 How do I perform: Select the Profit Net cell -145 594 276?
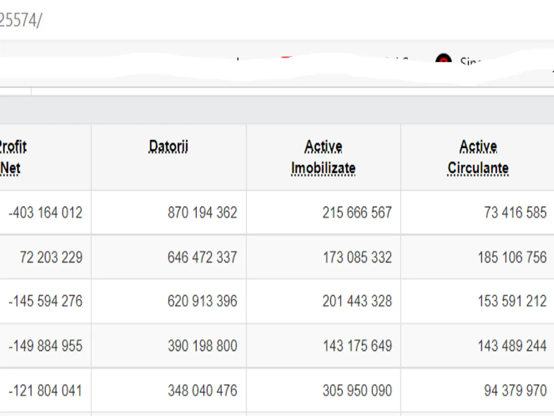pyautogui.click(x=45, y=301)
